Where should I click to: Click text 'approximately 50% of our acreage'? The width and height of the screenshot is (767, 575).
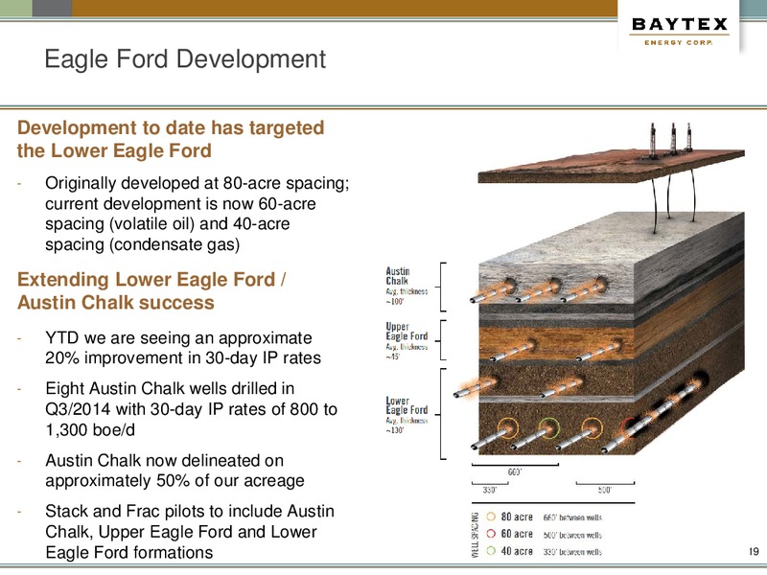[174, 481]
